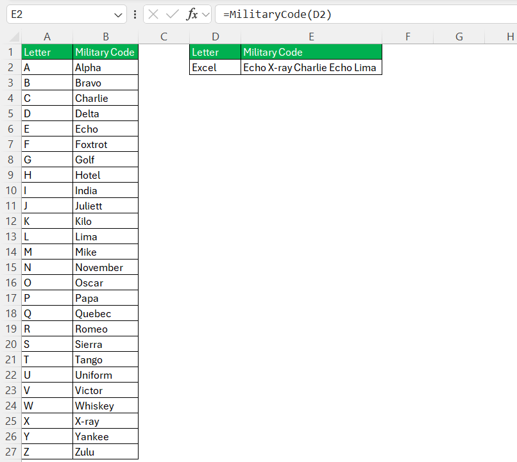Image resolution: width=517 pixels, height=462 pixels.
Task: Select column A header
Action: pos(47,37)
